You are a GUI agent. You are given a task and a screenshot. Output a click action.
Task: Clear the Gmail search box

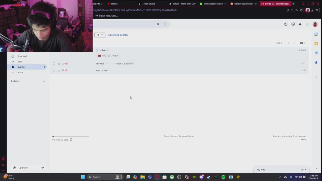pyautogui.click(x=158, y=24)
